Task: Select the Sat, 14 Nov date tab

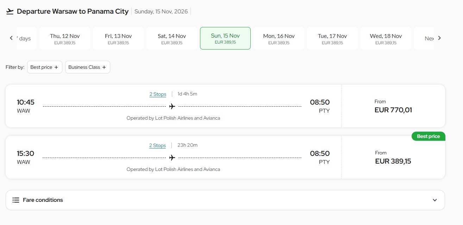Action: coord(172,38)
